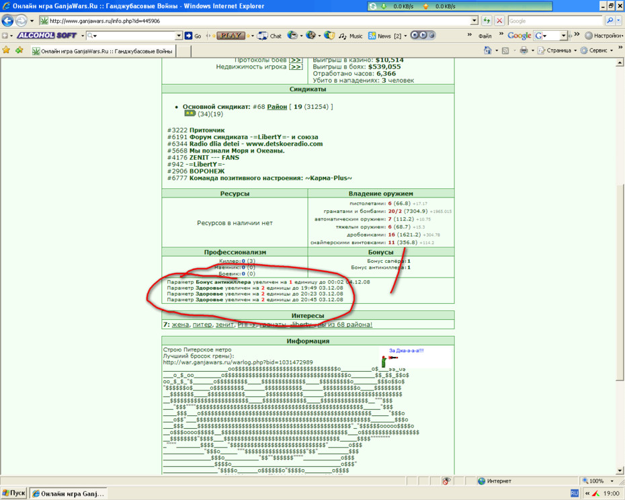Click the Alcohol Soft toolbar logo
Screen dimensions: 625x500
pos(46,36)
